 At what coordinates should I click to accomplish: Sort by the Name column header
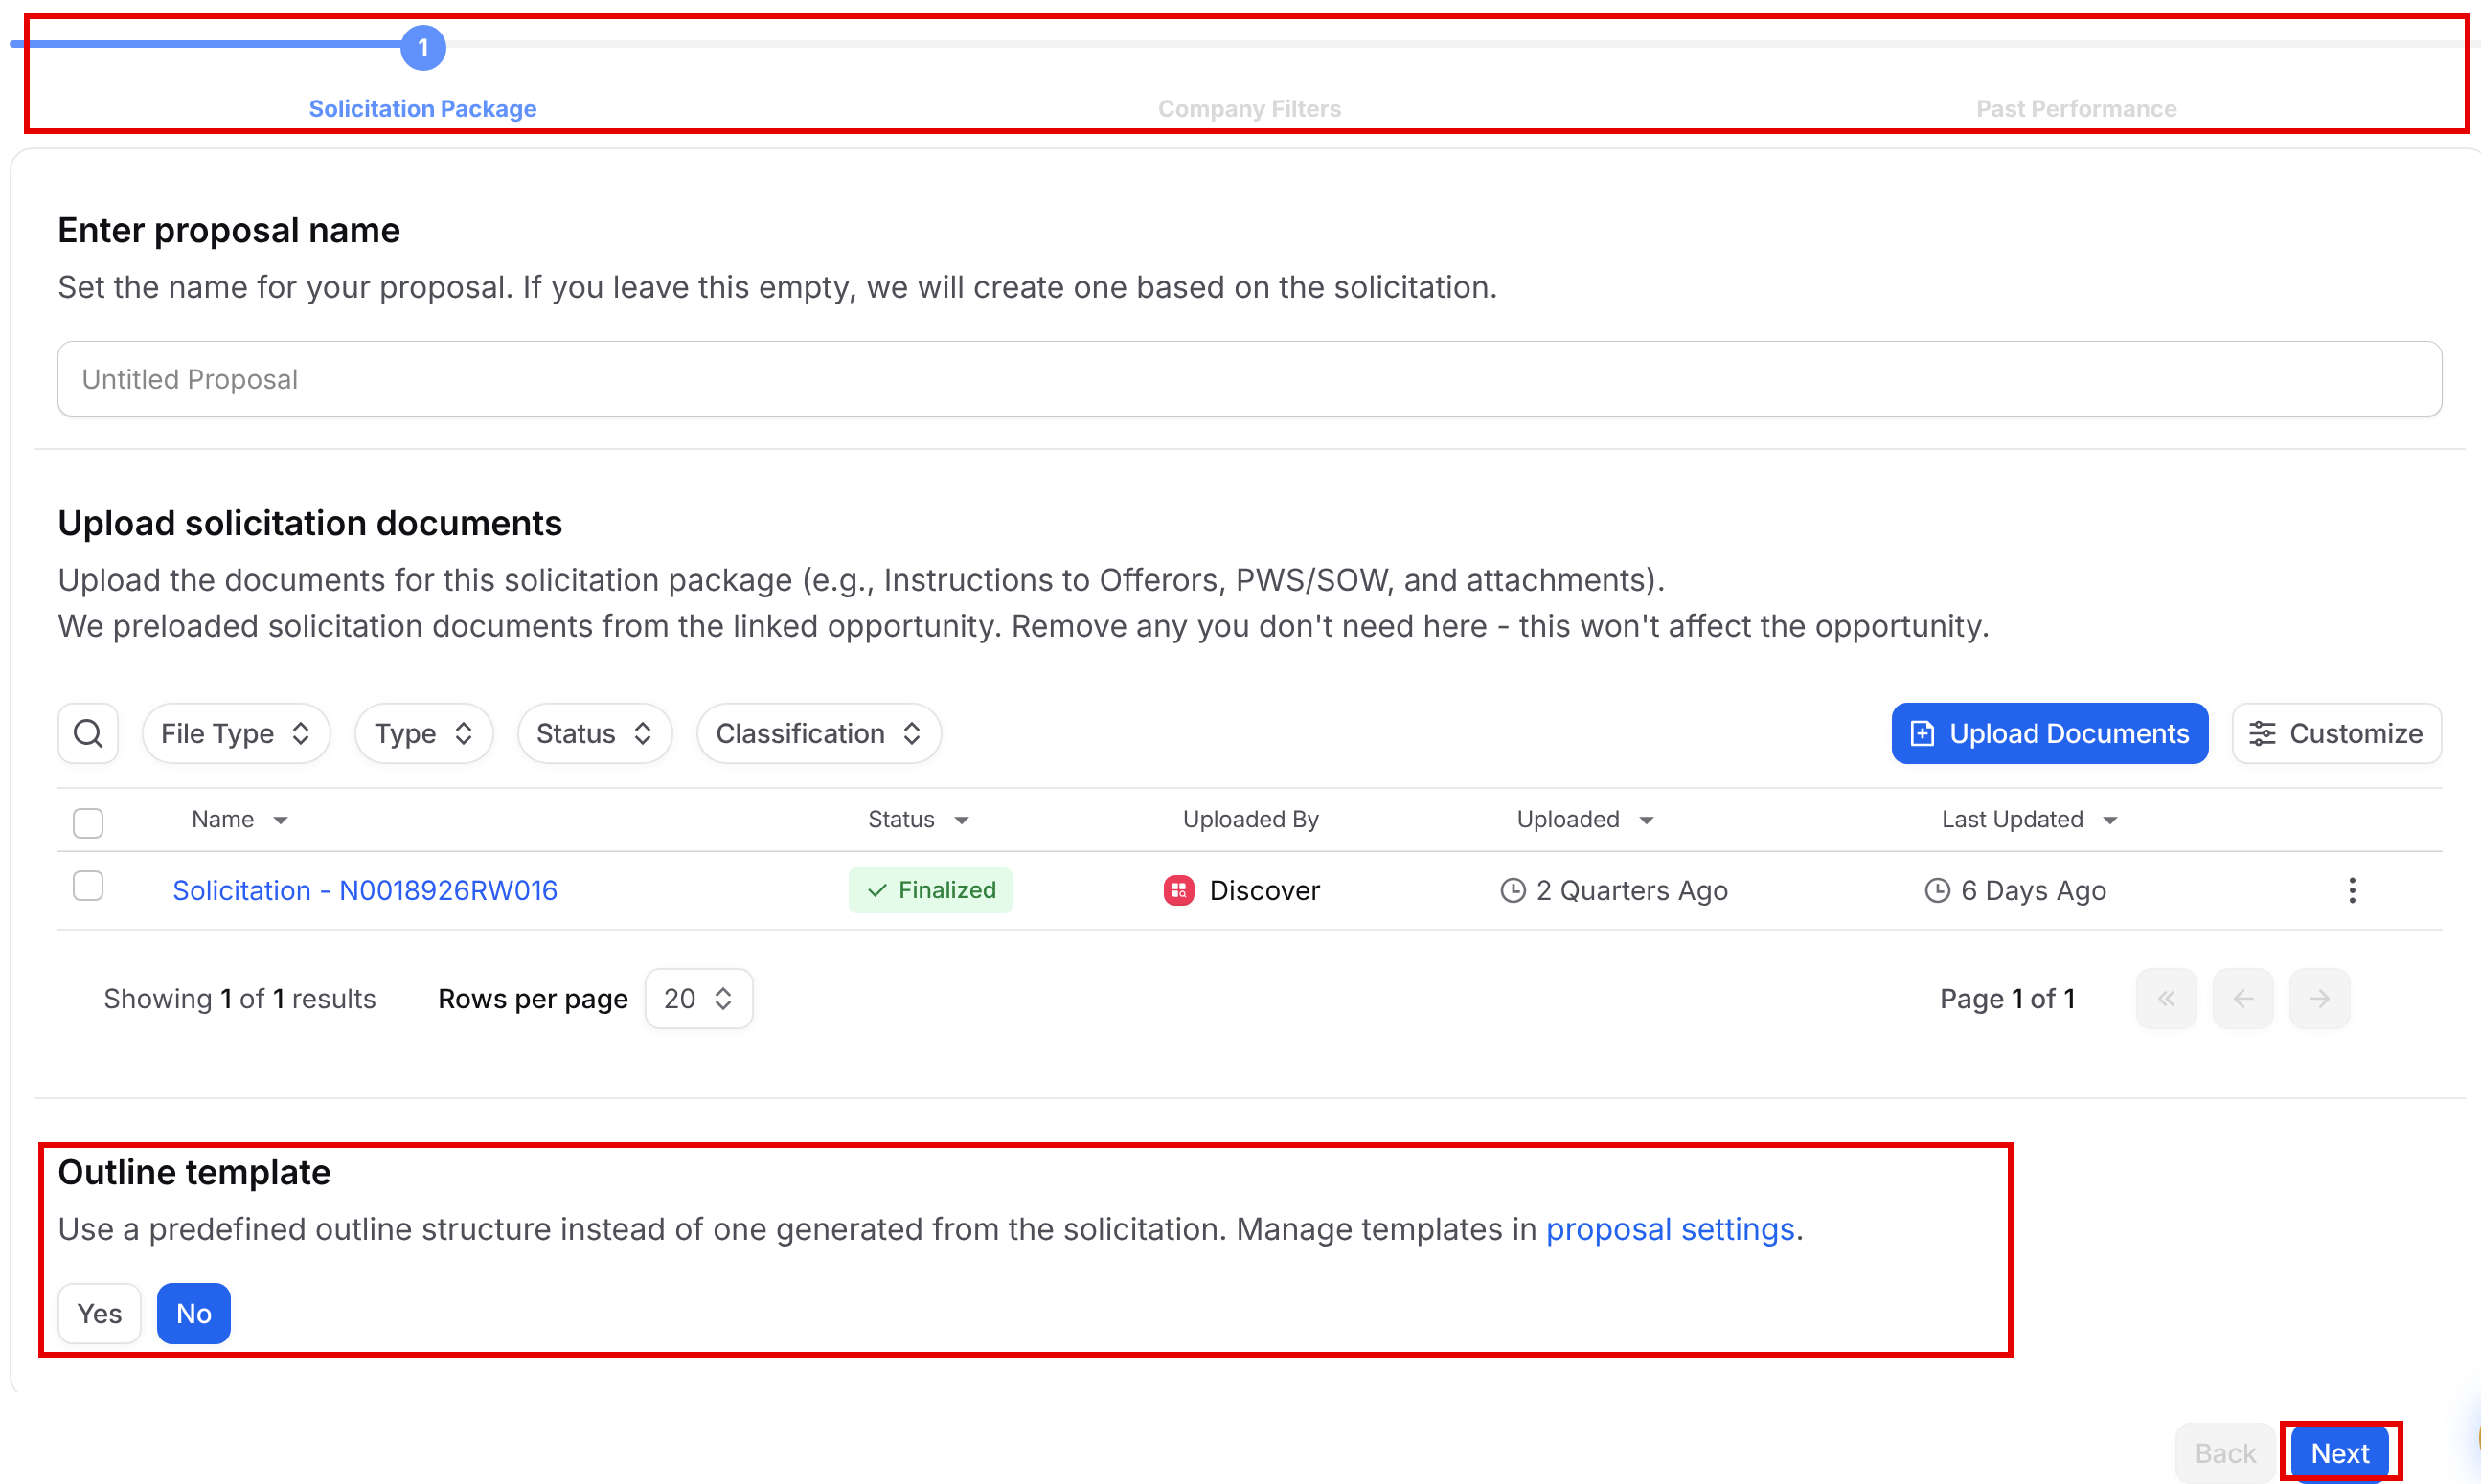pyautogui.click(x=240, y=819)
